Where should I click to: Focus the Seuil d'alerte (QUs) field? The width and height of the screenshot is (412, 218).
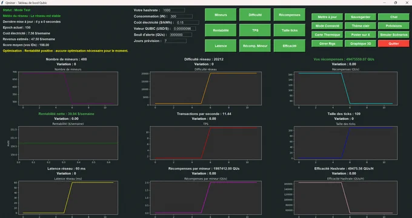[181, 35]
